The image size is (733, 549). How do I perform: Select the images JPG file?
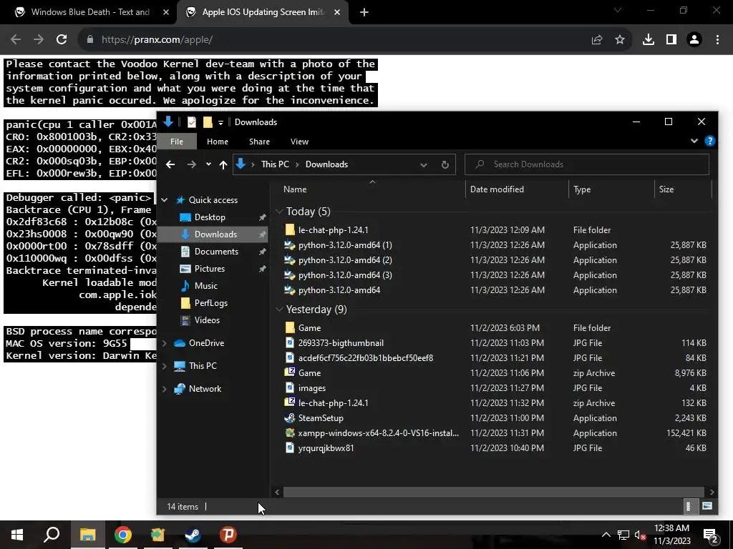coord(312,388)
